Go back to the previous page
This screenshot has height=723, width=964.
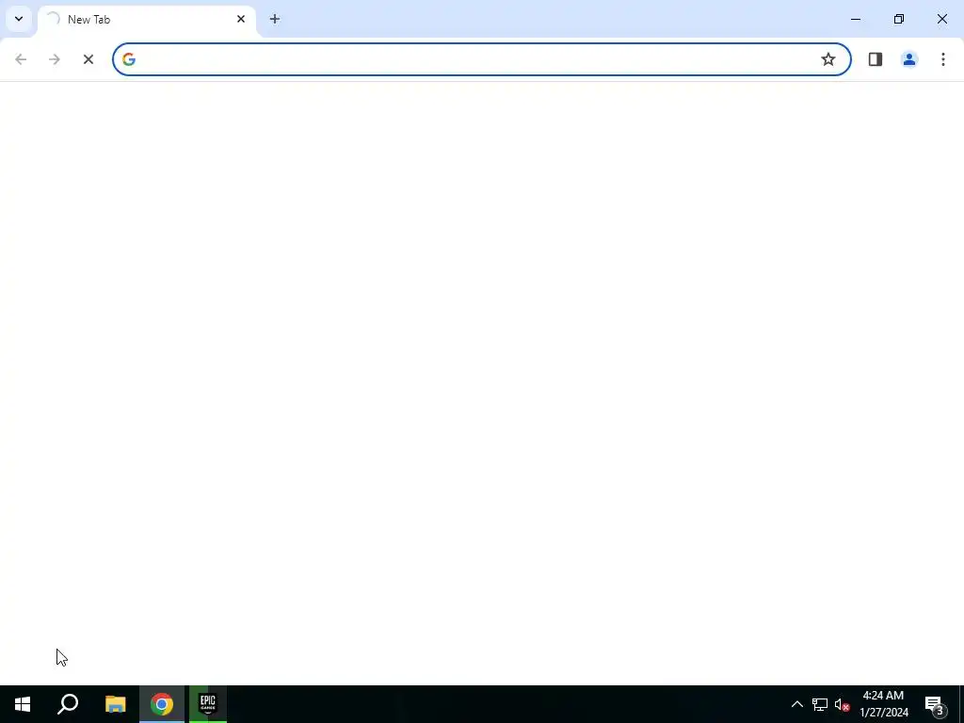[21, 59]
